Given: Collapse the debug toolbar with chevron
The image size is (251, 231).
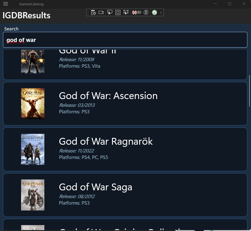Looking at the screenshot, I should click(161, 12).
